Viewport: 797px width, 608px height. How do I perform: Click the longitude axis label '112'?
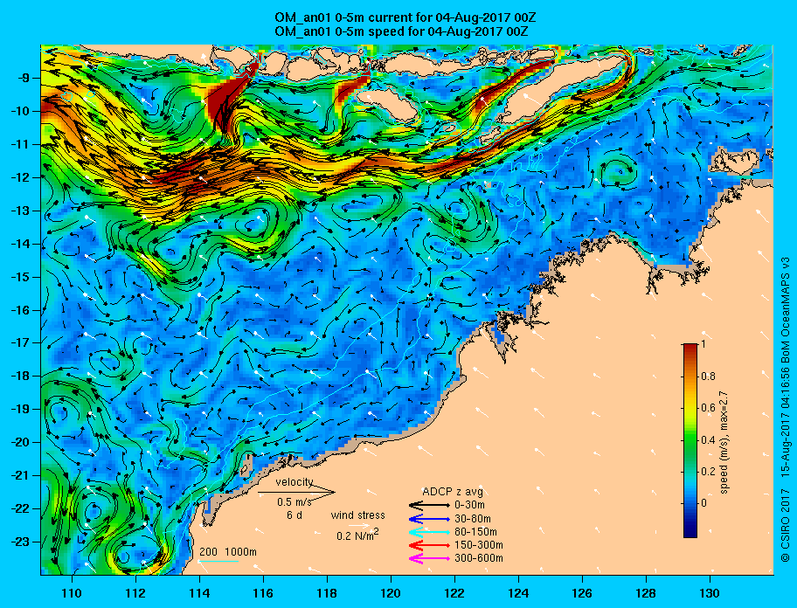[135, 593]
